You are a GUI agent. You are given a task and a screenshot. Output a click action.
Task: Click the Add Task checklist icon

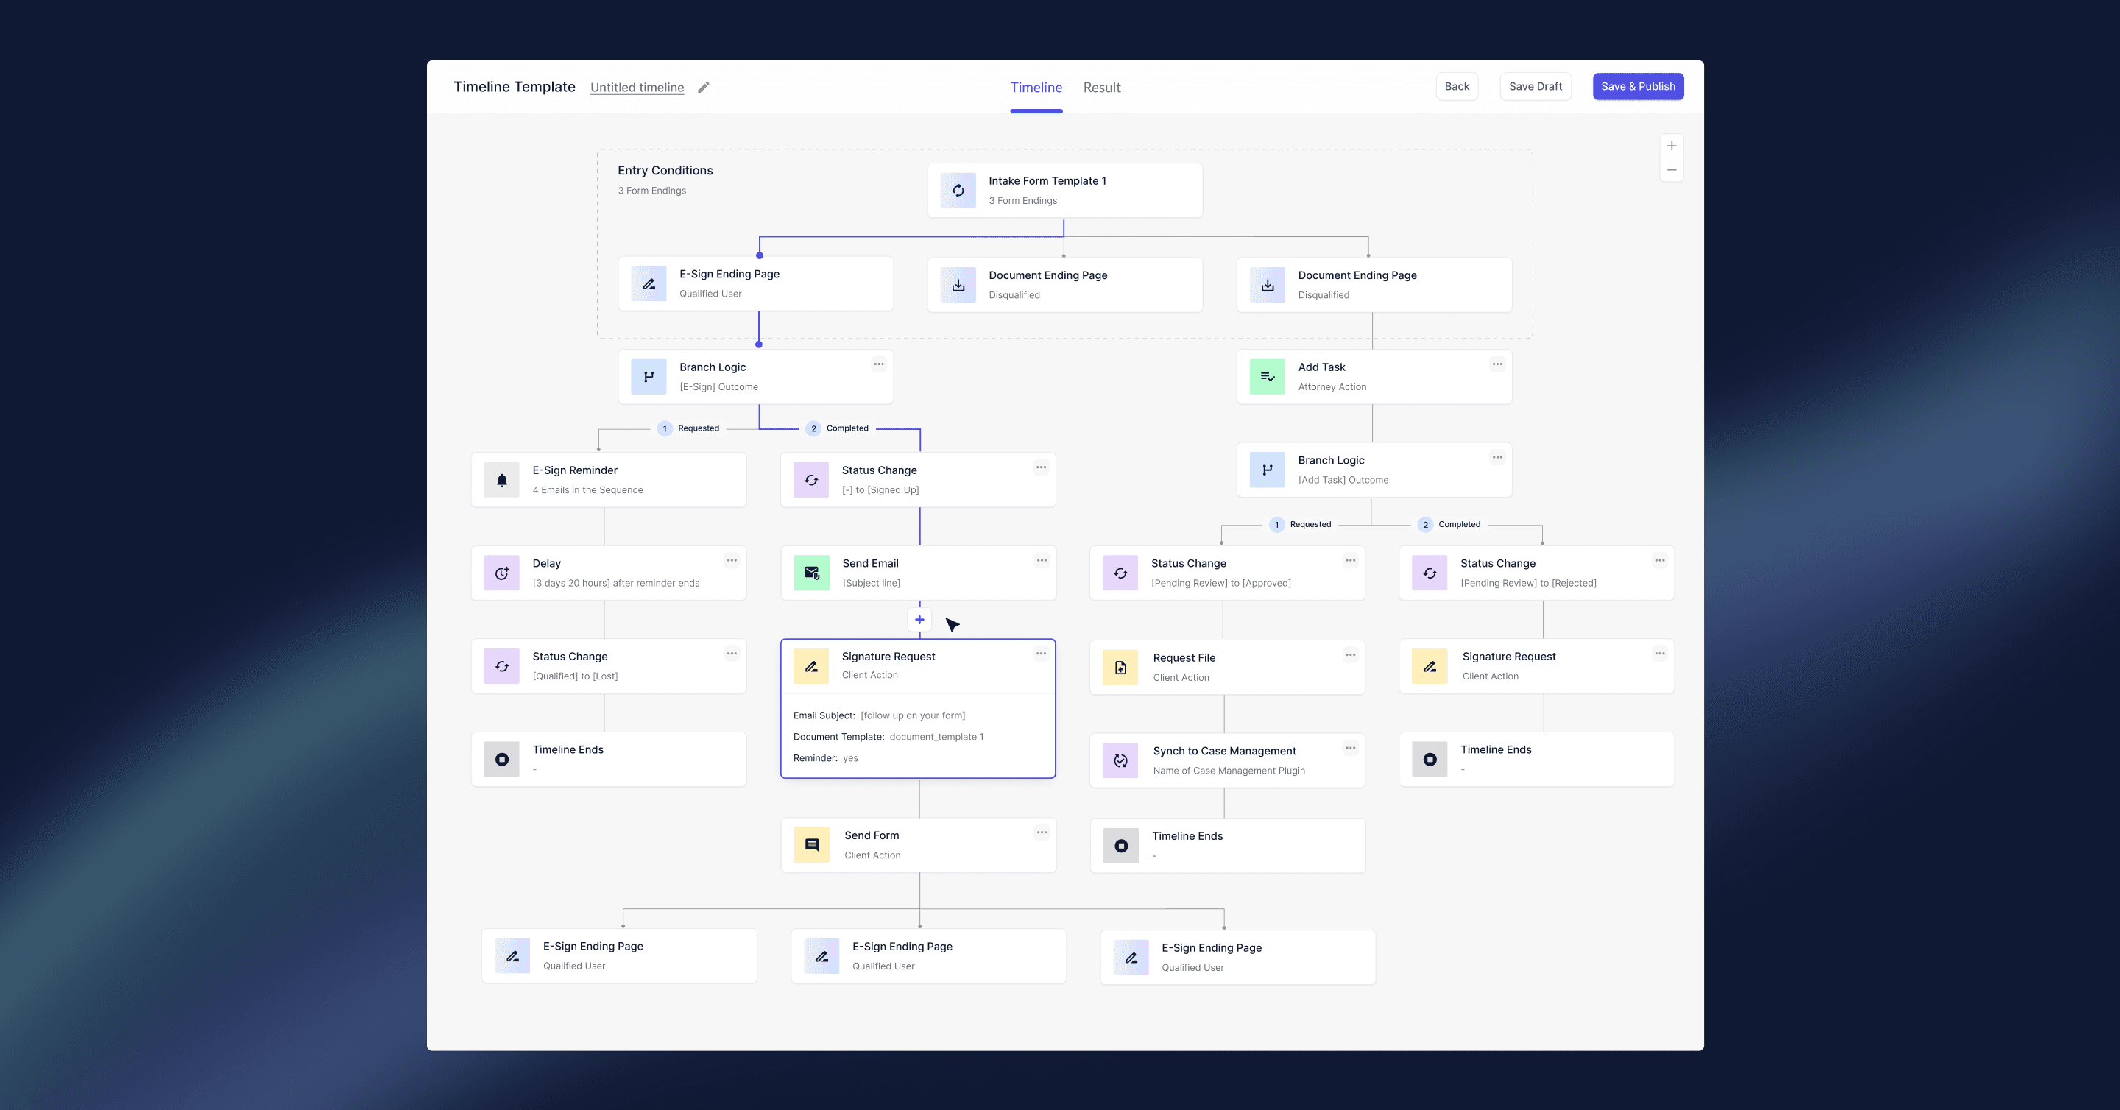[1268, 377]
